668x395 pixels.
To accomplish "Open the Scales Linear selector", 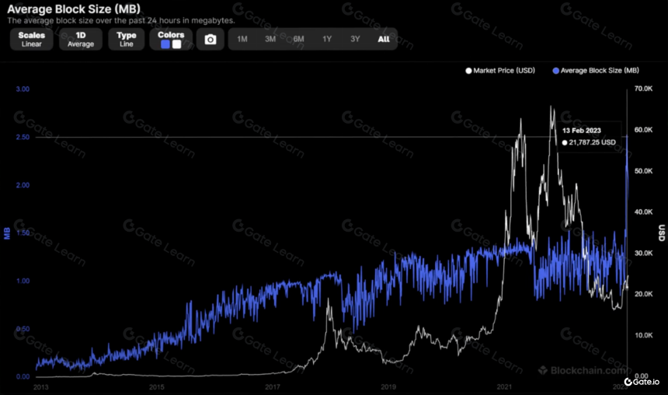I will [32, 39].
